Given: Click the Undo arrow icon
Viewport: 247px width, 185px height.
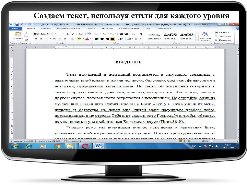Looking at the screenshot, I should click(22, 24).
